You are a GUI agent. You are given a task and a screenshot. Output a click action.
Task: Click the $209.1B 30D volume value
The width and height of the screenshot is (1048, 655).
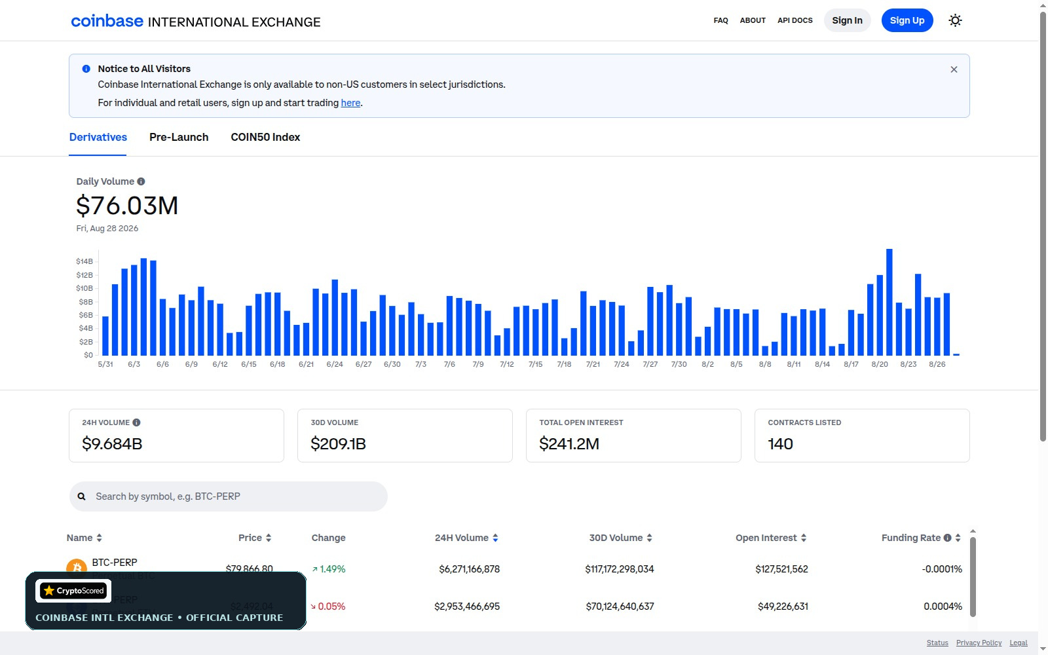(x=338, y=444)
